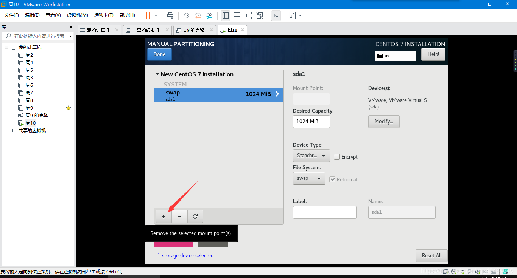
Task: Toggle the thumbnail bar view icon
Action: tap(237, 15)
